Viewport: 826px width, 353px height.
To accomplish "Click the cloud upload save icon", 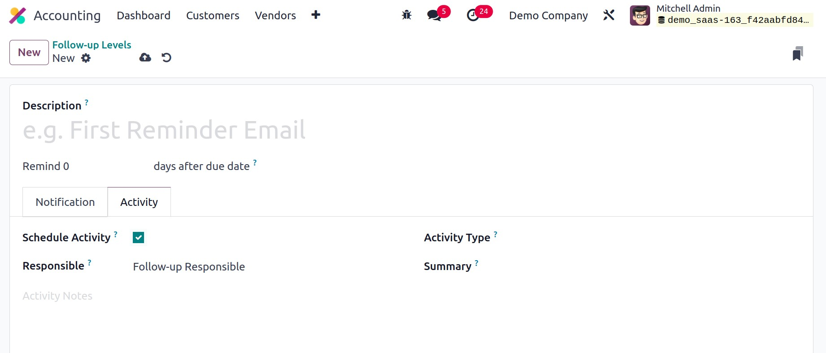I will click(145, 57).
